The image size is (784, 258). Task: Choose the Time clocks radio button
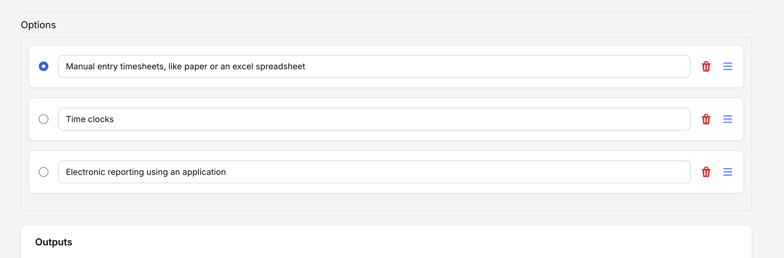[x=44, y=119]
